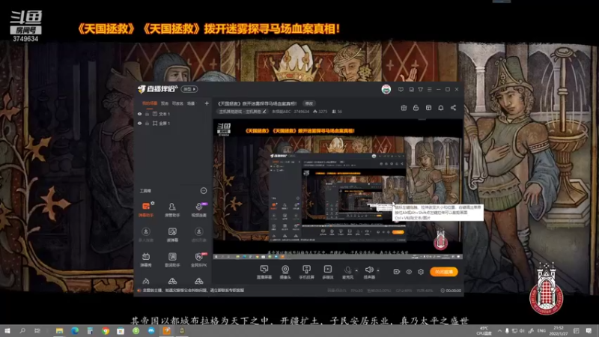Screen dimensions: 599x337
Task: Select the 文本 1 source row
Action: pyautogui.click(x=173, y=114)
